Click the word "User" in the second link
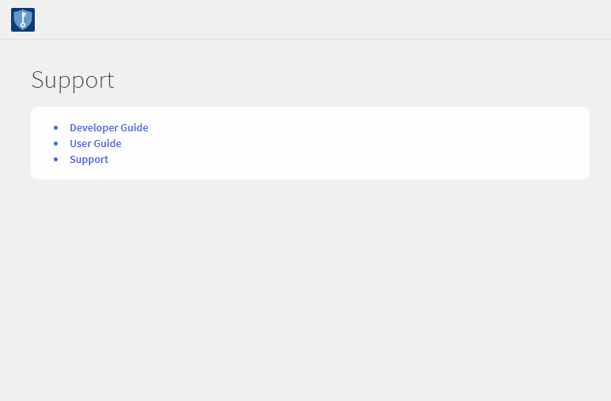Image resolution: width=611 pixels, height=401 pixels. click(80, 143)
